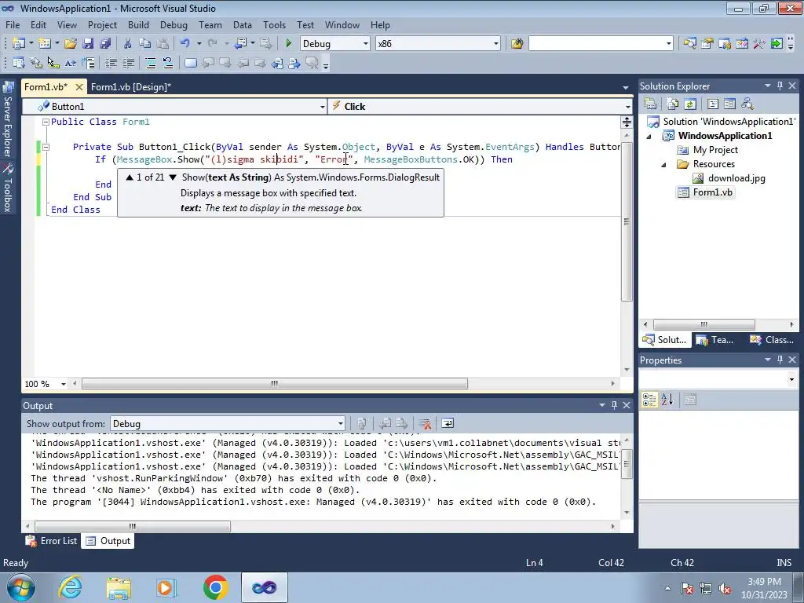Toggle bookmark on current line icon

[190, 63]
